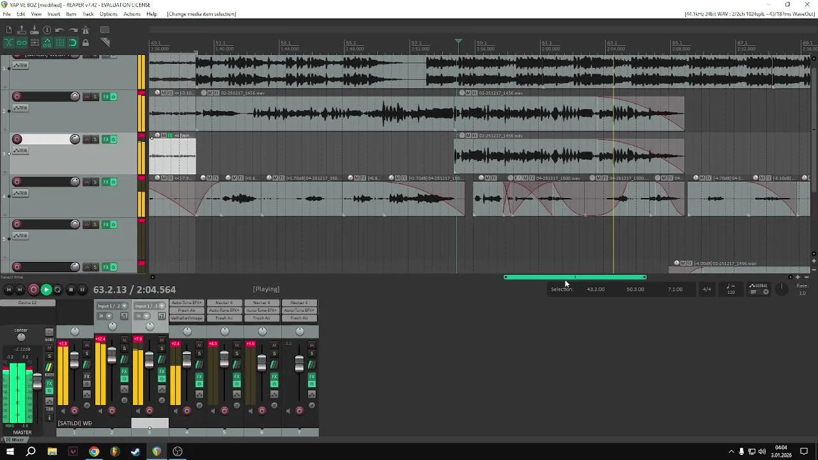Click the Redo arrow in toolbar
Viewport: 818px width, 460px height.
point(73,30)
